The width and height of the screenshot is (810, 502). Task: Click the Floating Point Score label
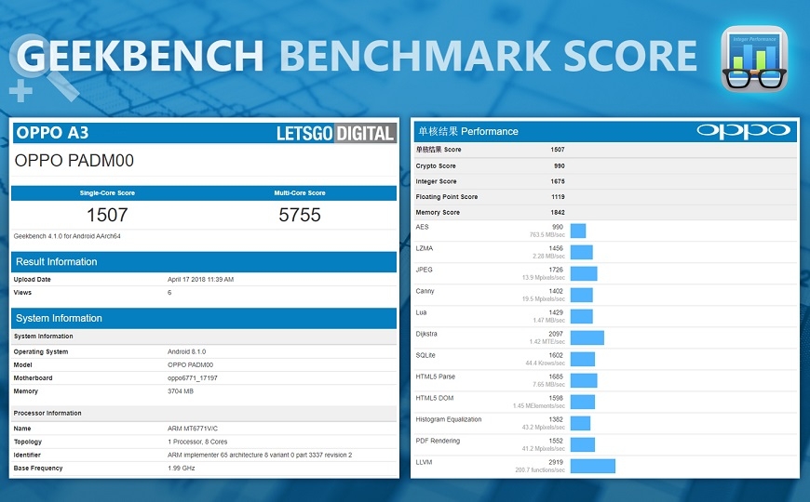pyautogui.click(x=446, y=197)
